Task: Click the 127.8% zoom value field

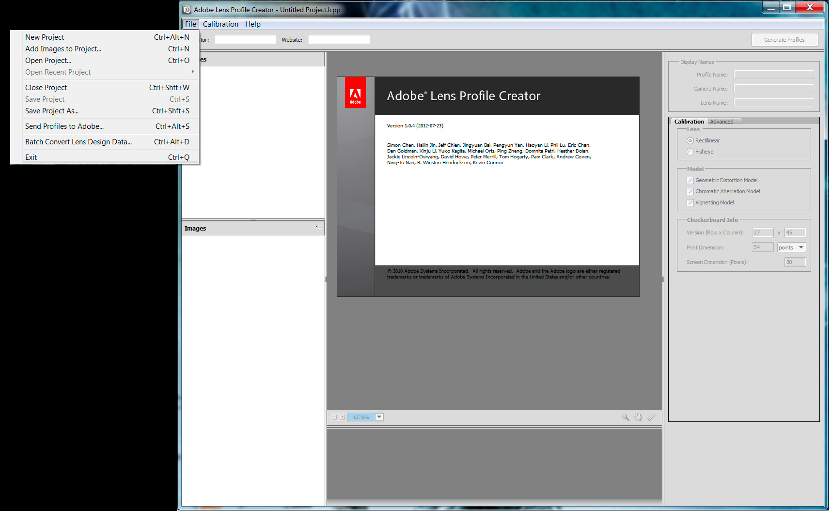Action: 361,417
